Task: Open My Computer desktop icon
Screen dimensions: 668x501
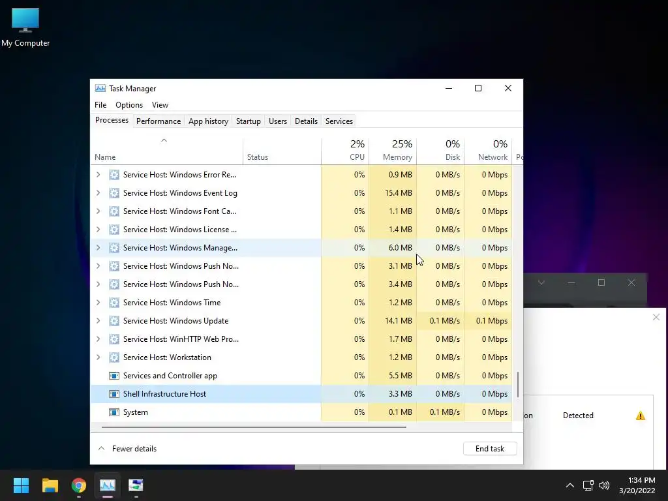Action: tap(25, 27)
